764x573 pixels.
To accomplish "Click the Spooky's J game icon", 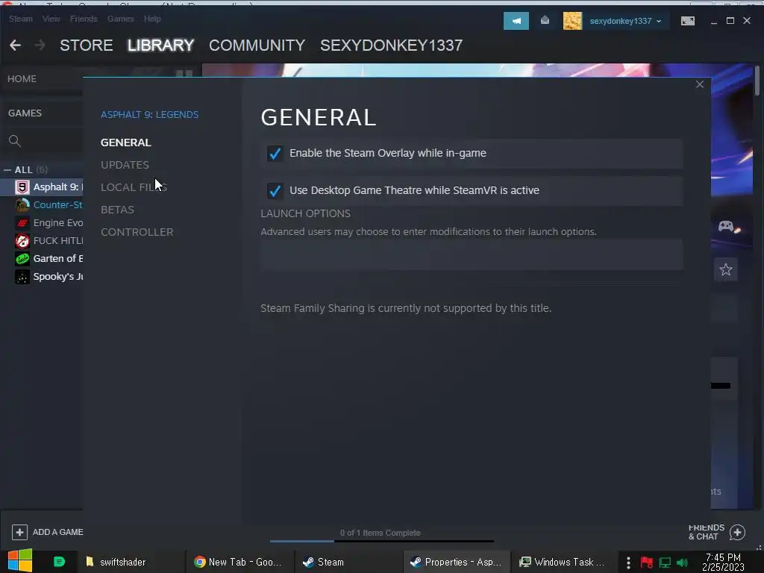I will [x=22, y=277].
